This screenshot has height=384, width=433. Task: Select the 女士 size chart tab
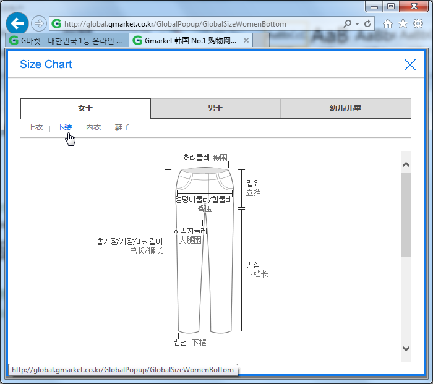(85, 108)
